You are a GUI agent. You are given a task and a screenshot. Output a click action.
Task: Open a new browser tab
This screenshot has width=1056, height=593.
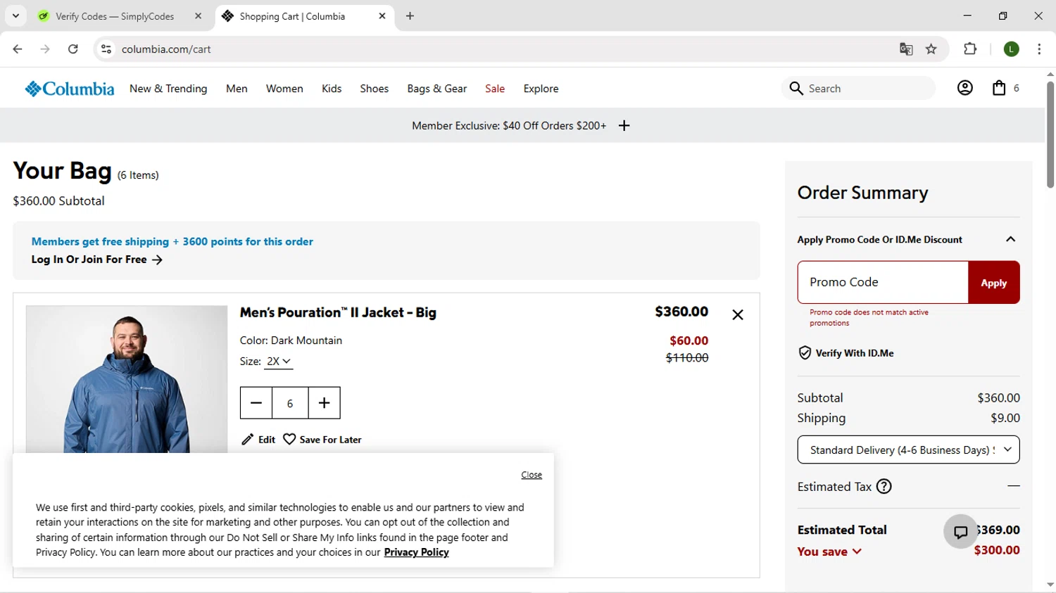coord(410,15)
